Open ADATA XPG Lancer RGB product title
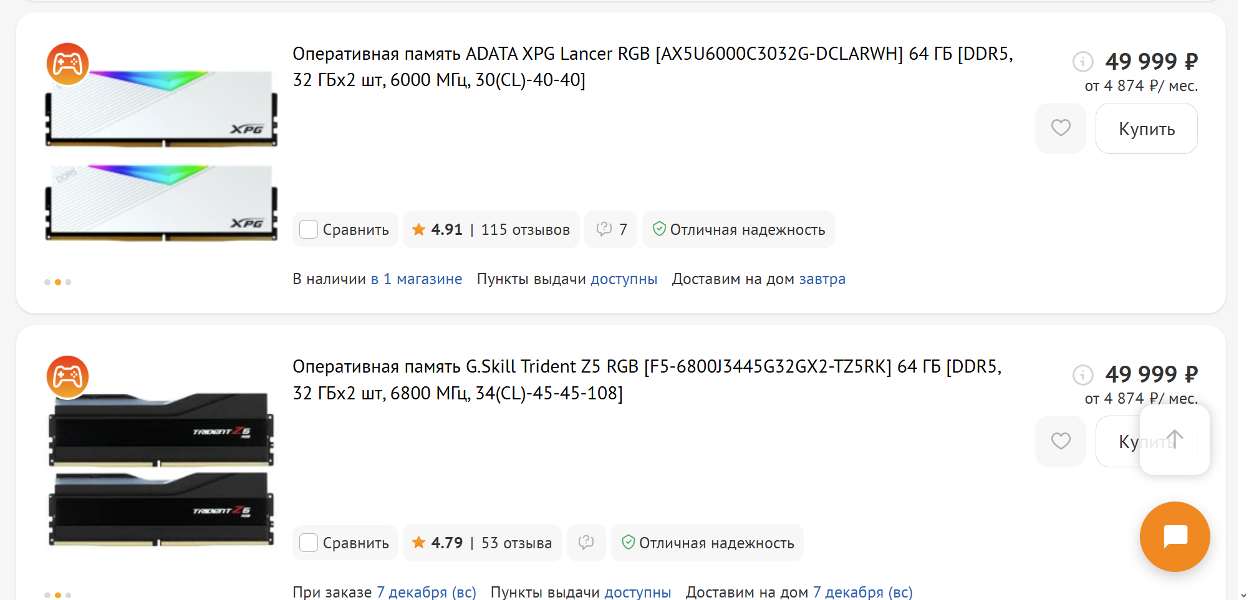 (x=652, y=67)
